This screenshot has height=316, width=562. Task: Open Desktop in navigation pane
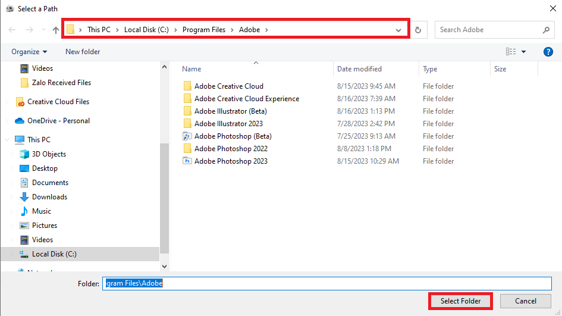tap(45, 168)
